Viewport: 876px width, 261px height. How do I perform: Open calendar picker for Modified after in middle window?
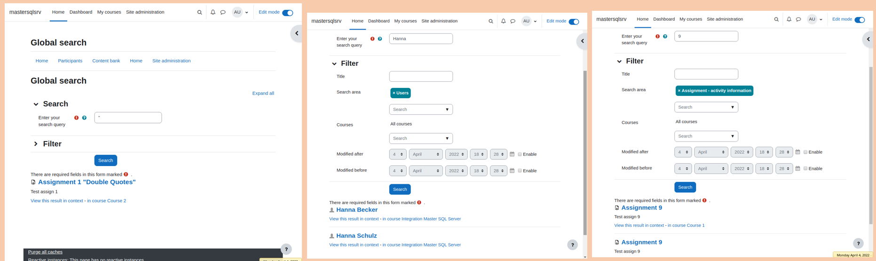click(512, 154)
